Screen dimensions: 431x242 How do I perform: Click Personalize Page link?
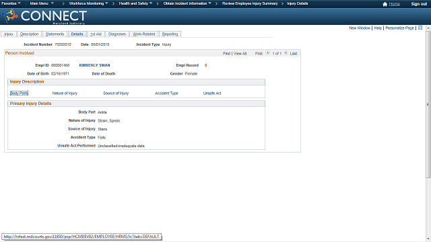point(399,28)
